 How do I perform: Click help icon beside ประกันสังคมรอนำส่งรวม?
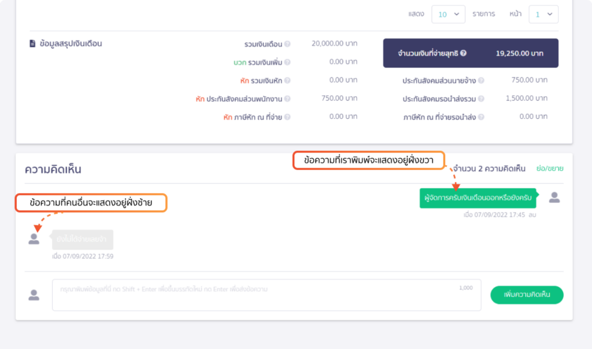click(481, 99)
